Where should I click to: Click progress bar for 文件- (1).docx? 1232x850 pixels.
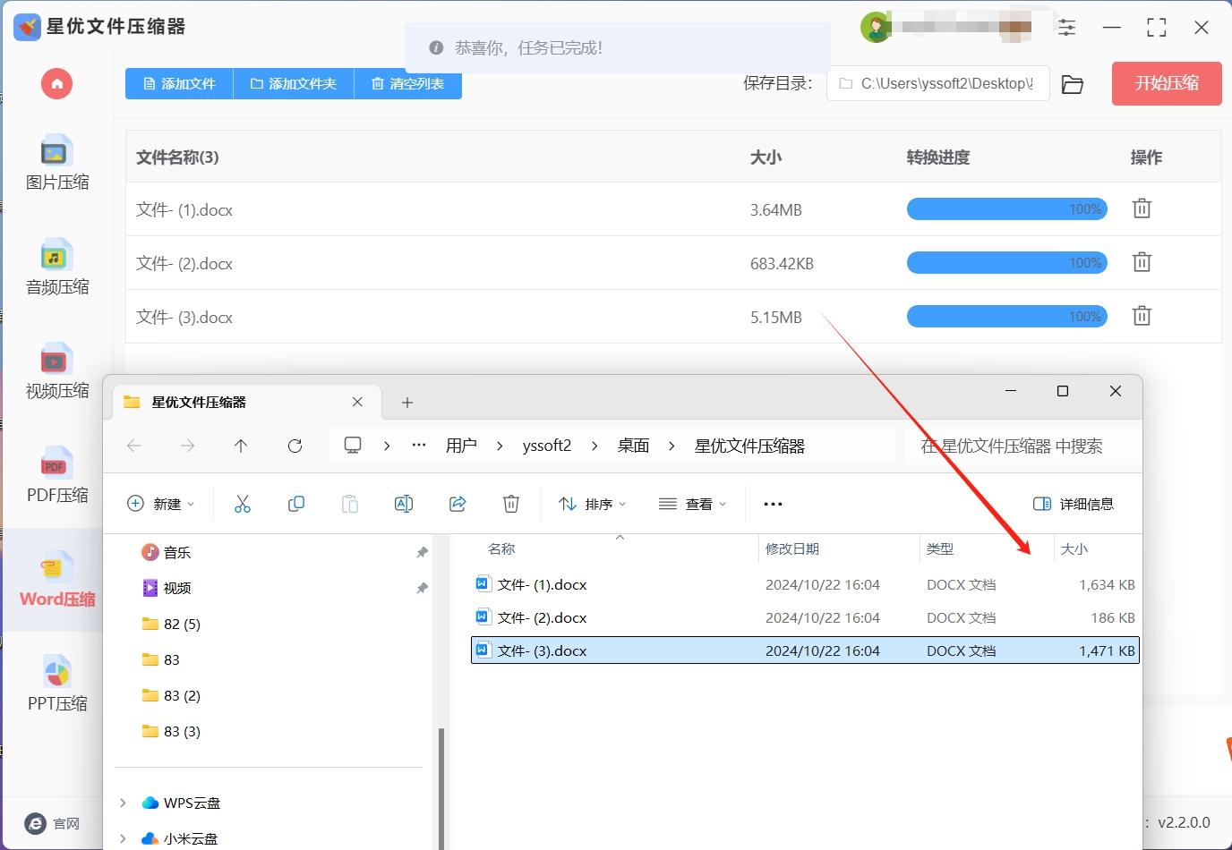(1006, 209)
